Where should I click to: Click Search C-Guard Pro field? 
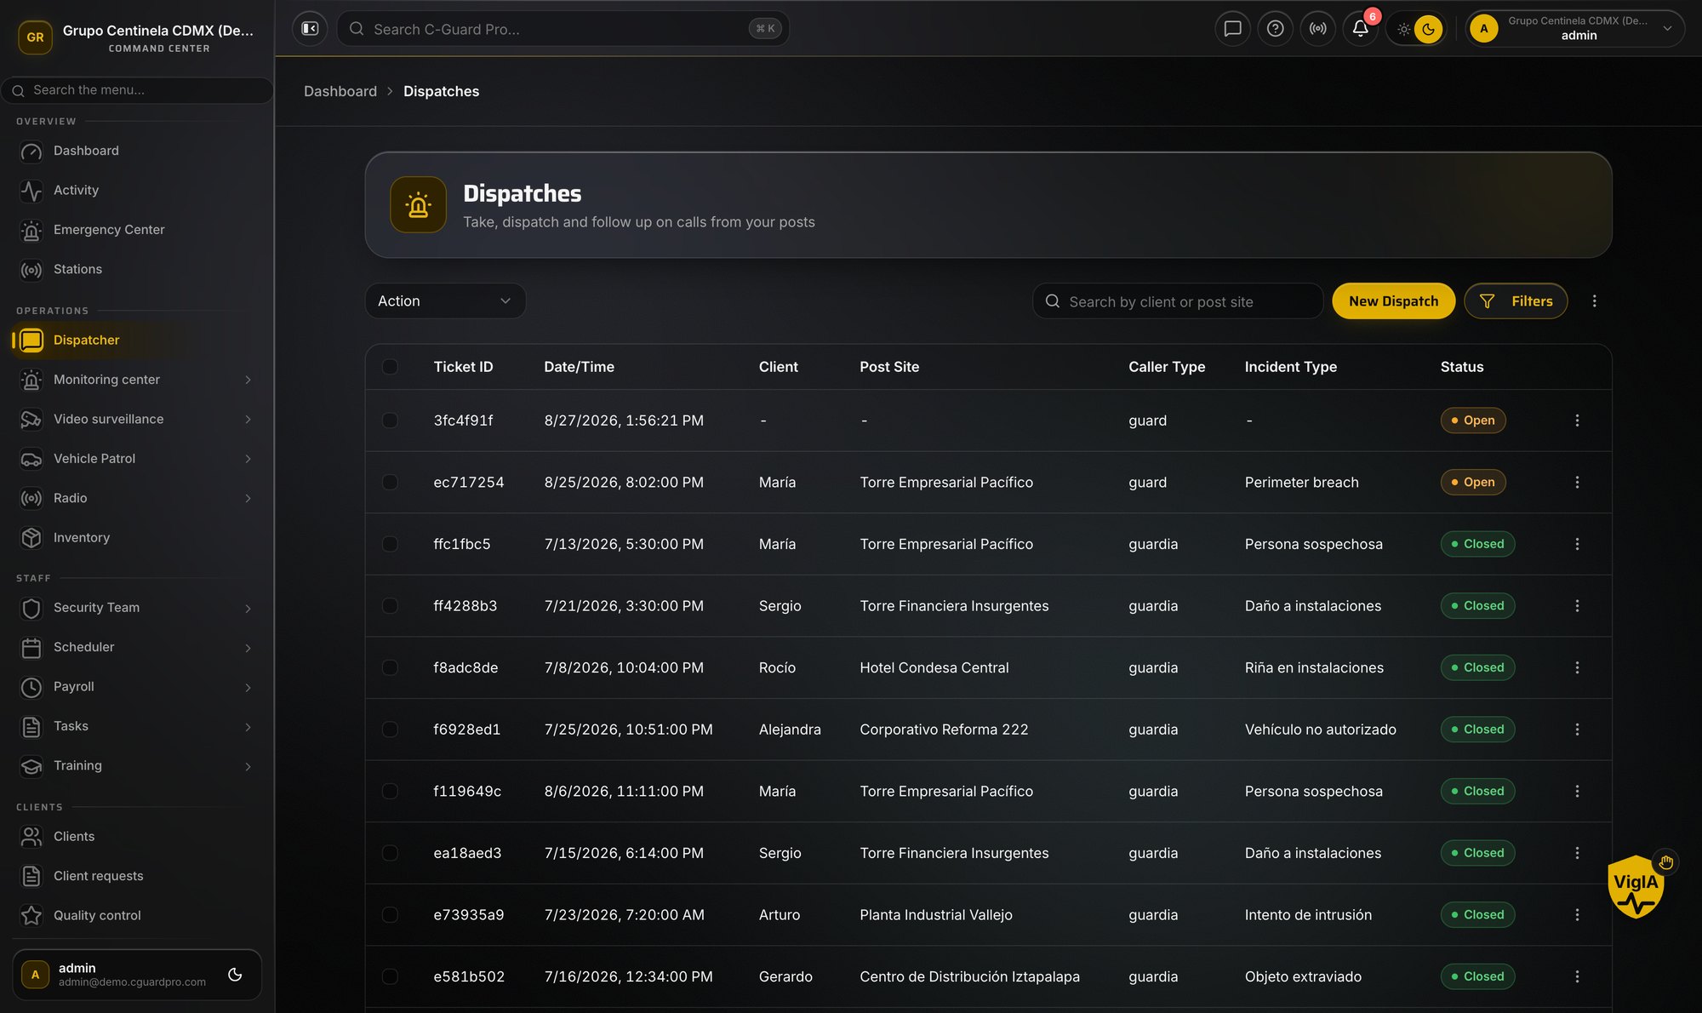tap(563, 29)
